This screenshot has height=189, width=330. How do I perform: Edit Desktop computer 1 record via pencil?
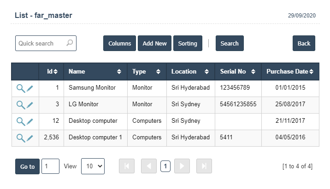tap(30, 138)
